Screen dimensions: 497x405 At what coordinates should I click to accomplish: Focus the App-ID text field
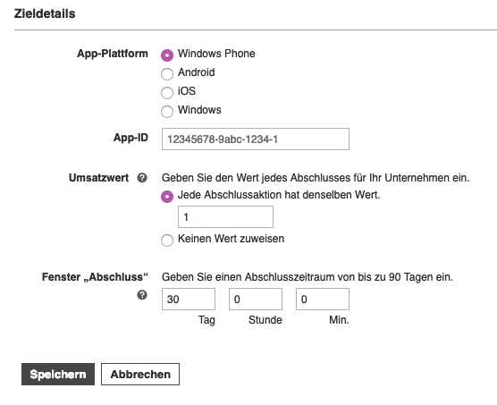coord(256,139)
